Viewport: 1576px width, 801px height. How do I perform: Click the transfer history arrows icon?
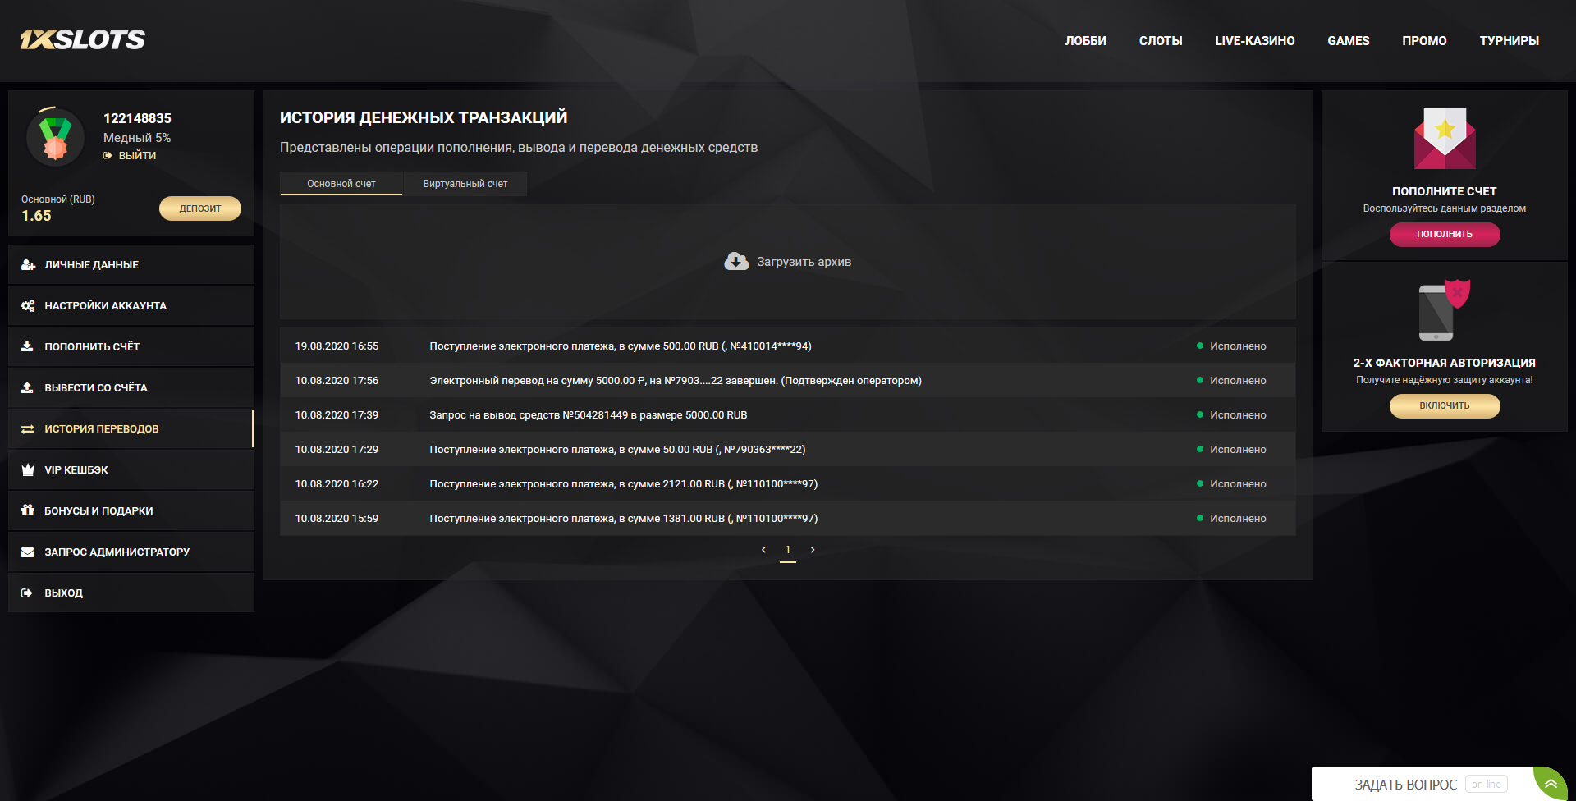click(x=27, y=428)
